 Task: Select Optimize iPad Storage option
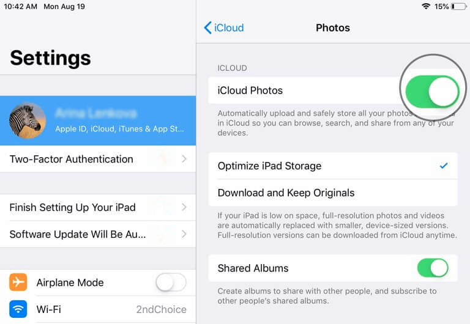pyautogui.click(x=333, y=166)
